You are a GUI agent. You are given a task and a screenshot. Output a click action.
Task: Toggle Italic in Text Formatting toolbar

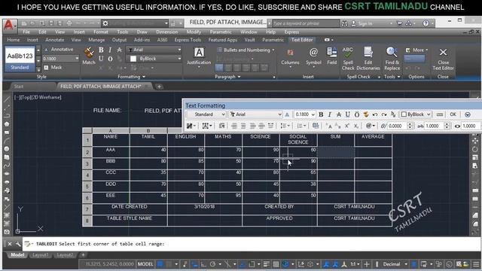(330, 114)
